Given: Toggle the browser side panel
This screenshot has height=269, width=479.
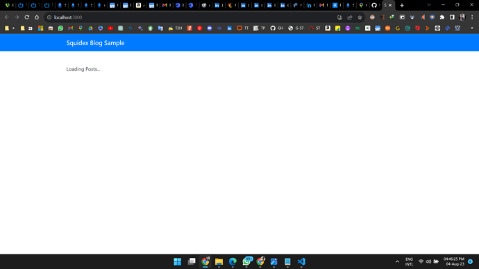Looking at the screenshot, I should point(452,17).
